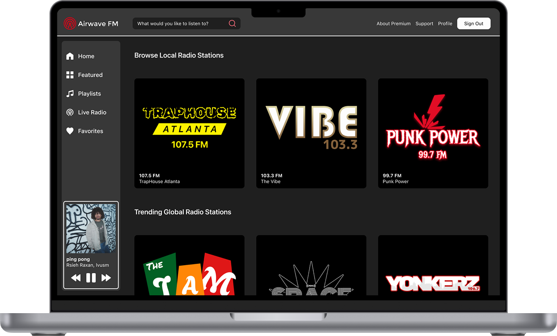Play Punk Power 99.7 FM station
This screenshot has height=336, width=557.
pos(433,133)
